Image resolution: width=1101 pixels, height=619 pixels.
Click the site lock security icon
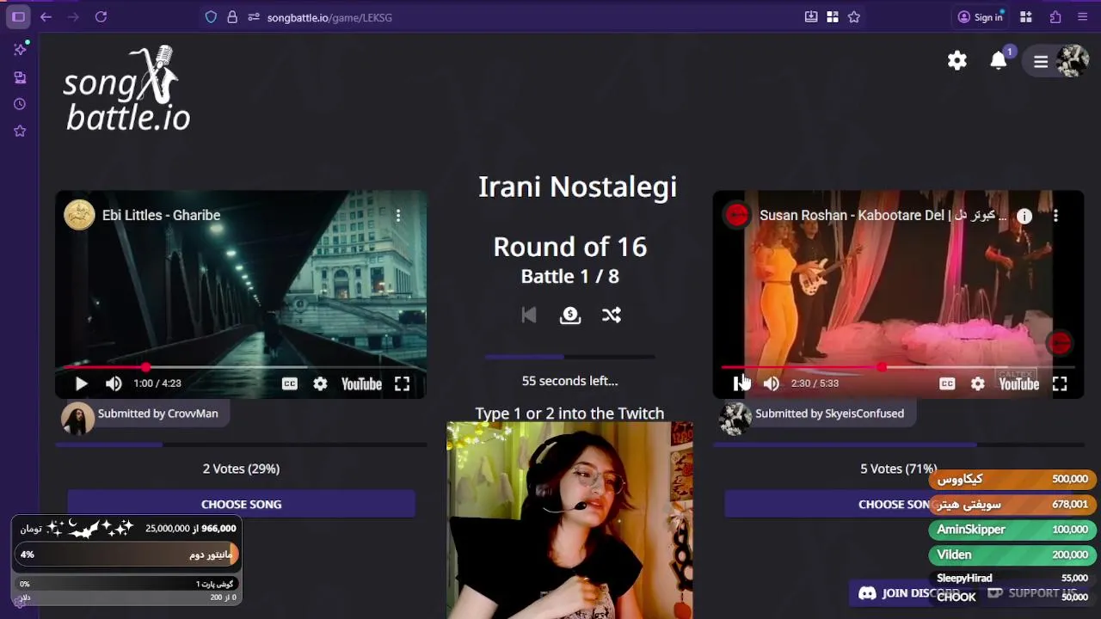pos(232,17)
